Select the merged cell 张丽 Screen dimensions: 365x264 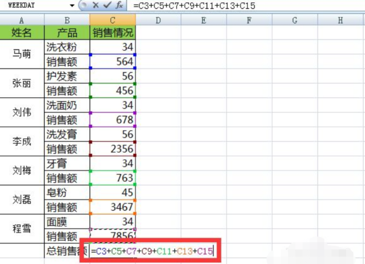[x=22, y=83]
